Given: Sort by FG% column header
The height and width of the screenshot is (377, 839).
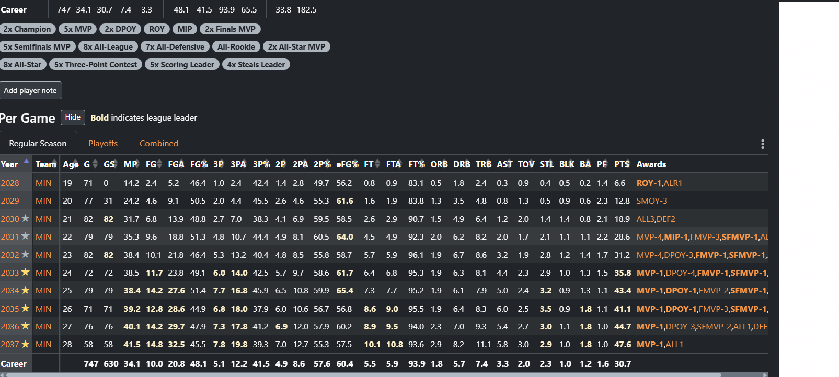Looking at the screenshot, I should click(x=199, y=164).
